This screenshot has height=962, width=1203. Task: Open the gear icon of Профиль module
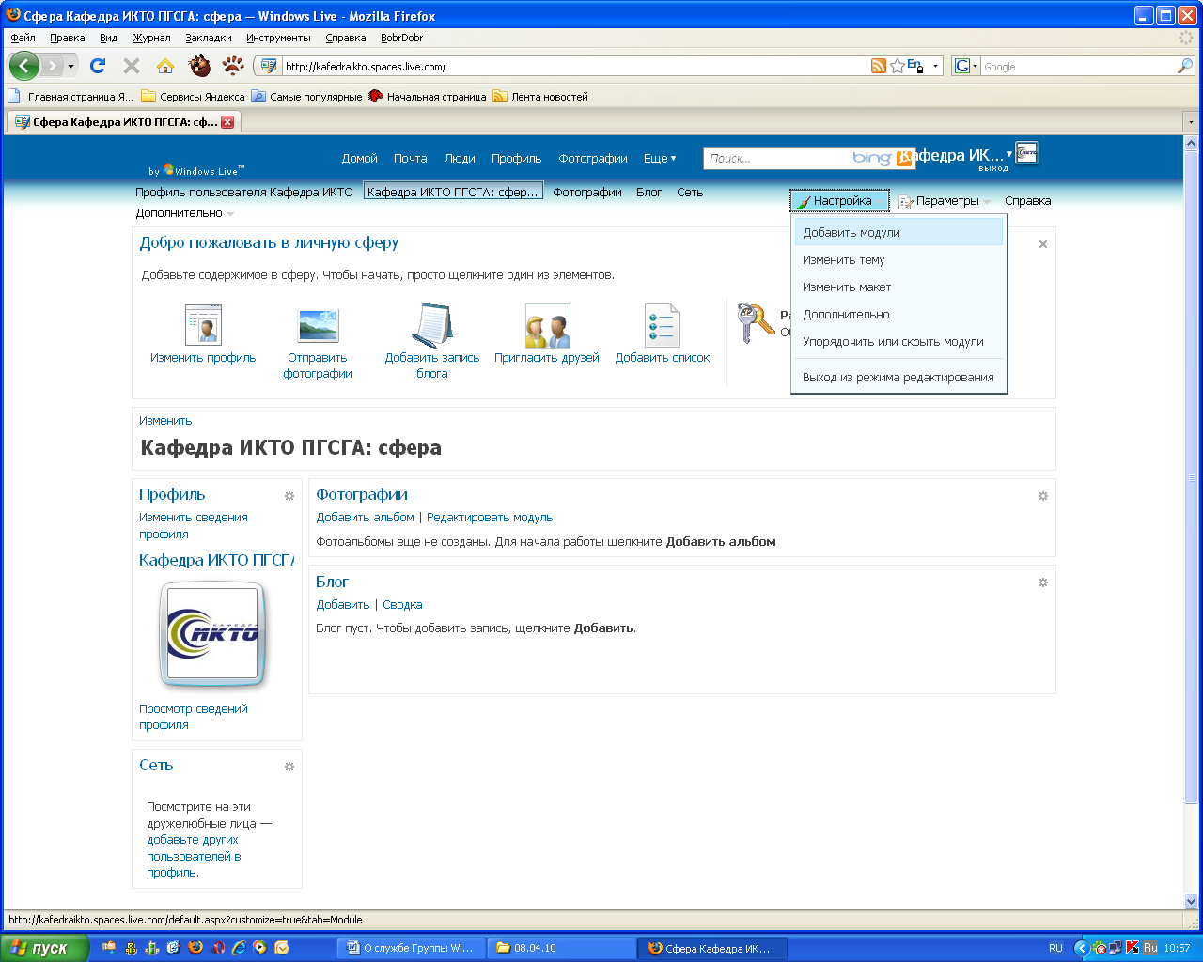click(289, 496)
